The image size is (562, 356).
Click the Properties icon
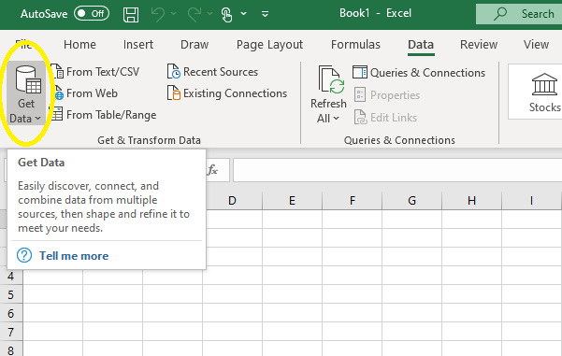point(360,95)
